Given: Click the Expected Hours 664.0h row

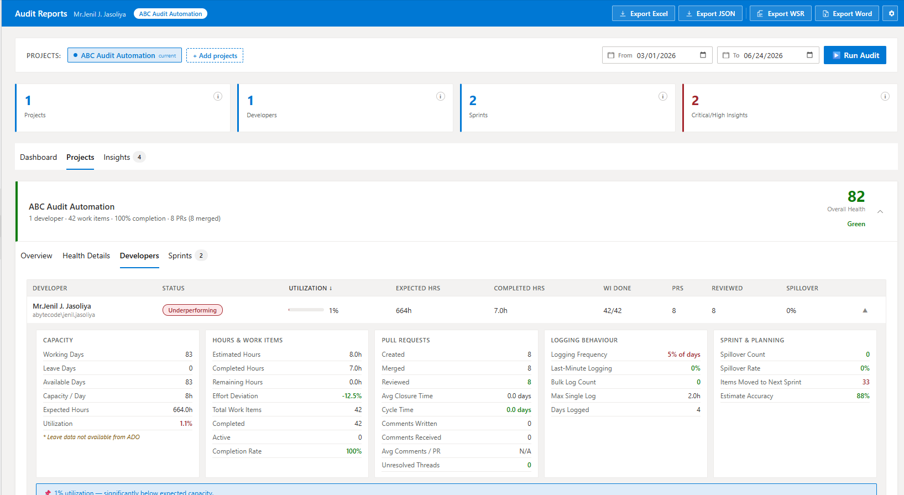Looking at the screenshot, I should (118, 410).
